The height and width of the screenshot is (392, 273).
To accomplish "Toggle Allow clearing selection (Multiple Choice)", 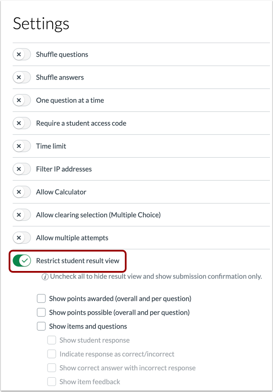I will pos(22,215).
